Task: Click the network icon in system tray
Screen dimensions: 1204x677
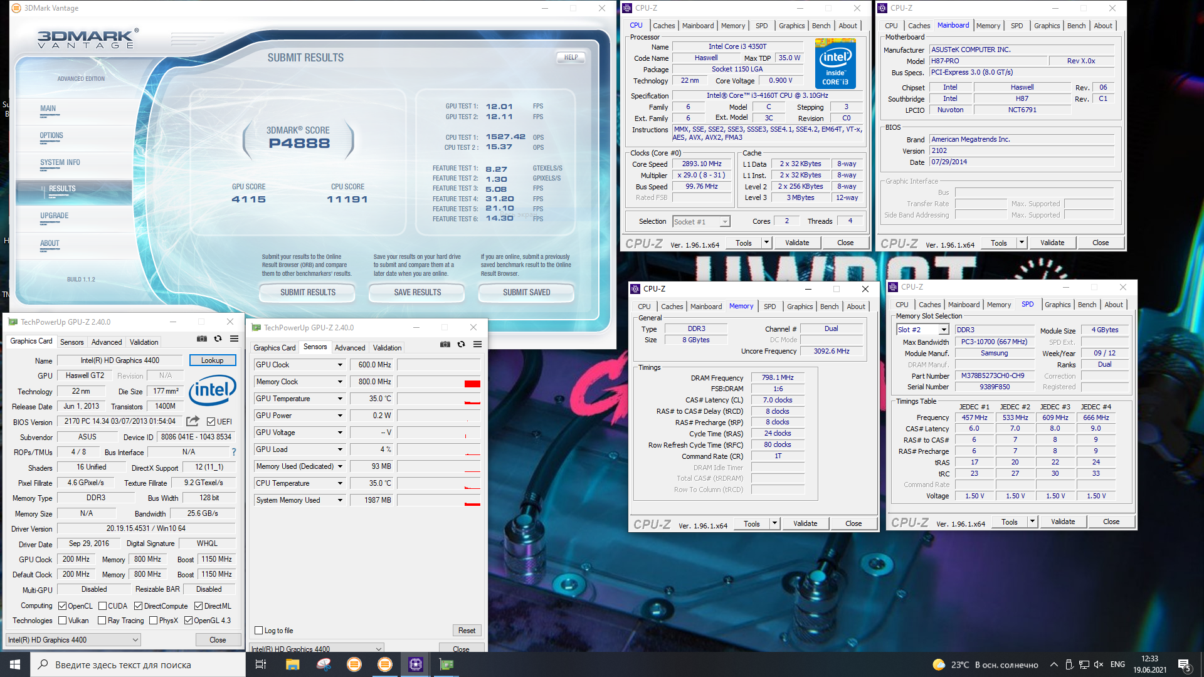Action: coord(1084,664)
